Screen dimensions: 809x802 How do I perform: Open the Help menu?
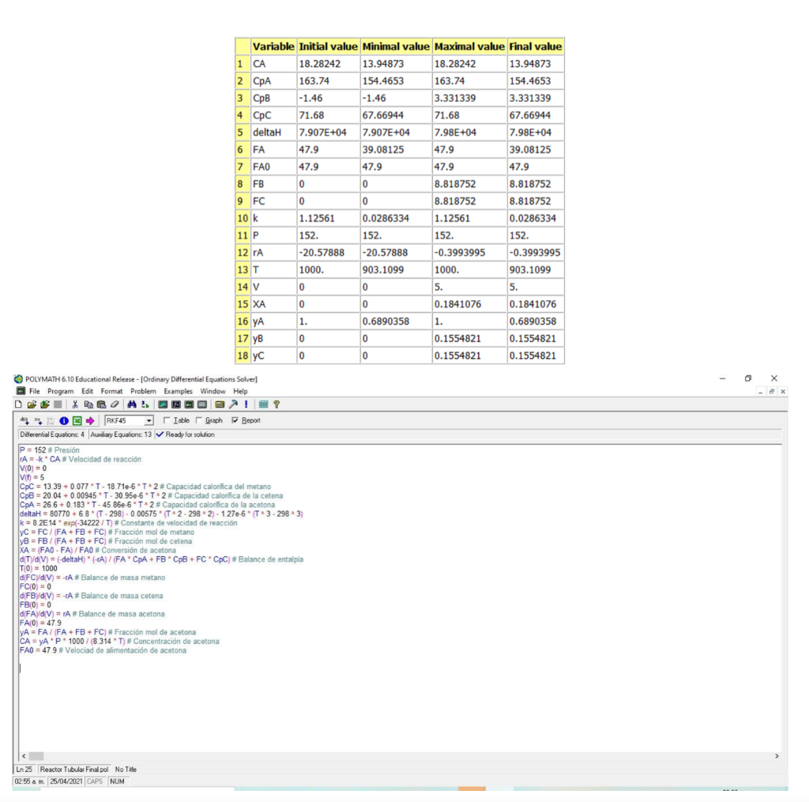(x=240, y=391)
